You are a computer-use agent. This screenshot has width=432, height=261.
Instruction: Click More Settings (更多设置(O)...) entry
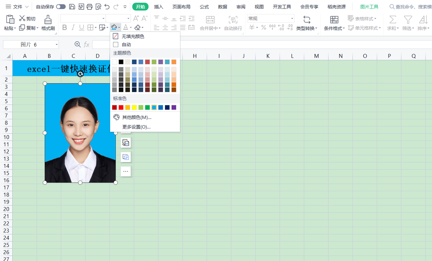coord(136,127)
